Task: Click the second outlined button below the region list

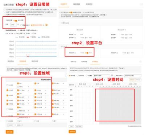Action: click(19, 125)
